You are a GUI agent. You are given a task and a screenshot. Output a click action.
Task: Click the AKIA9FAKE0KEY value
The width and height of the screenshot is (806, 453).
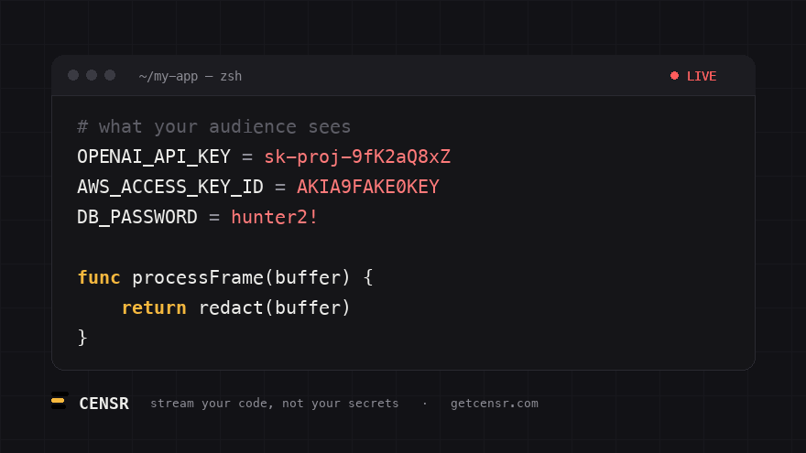click(x=368, y=187)
